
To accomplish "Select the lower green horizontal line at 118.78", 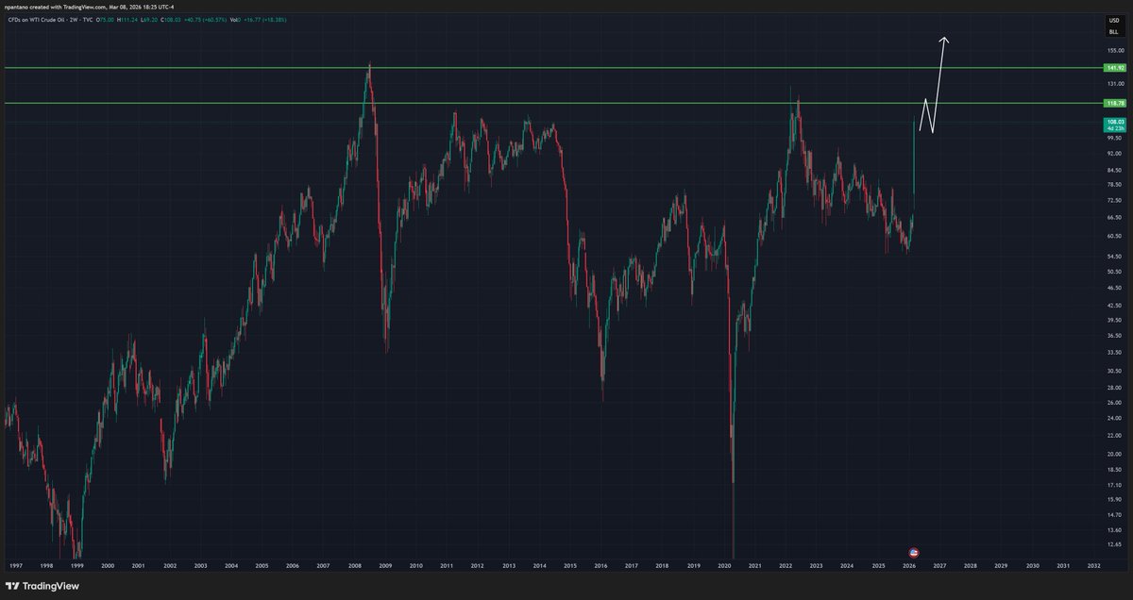I will pyautogui.click(x=552, y=103).
